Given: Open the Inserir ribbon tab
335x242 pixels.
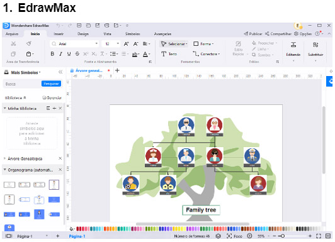Looking at the screenshot, I should tap(59, 34).
